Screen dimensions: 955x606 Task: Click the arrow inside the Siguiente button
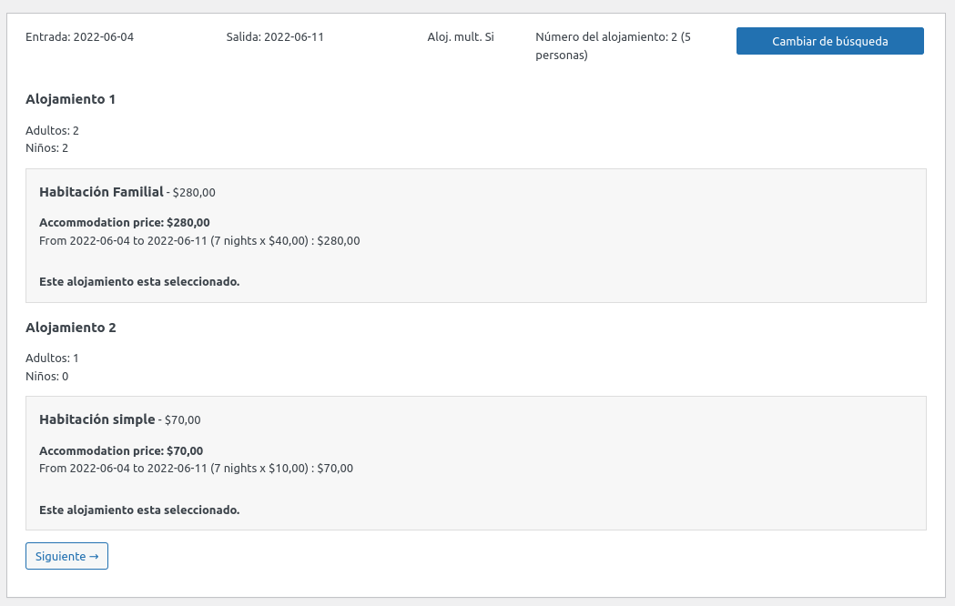pos(94,556)
